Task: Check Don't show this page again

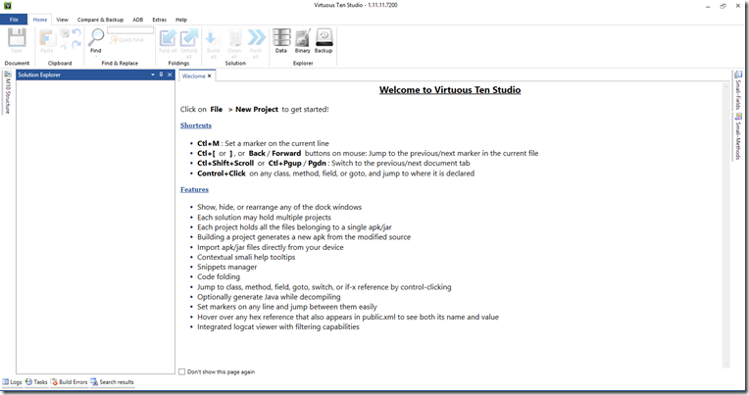Action: [182, 371]
